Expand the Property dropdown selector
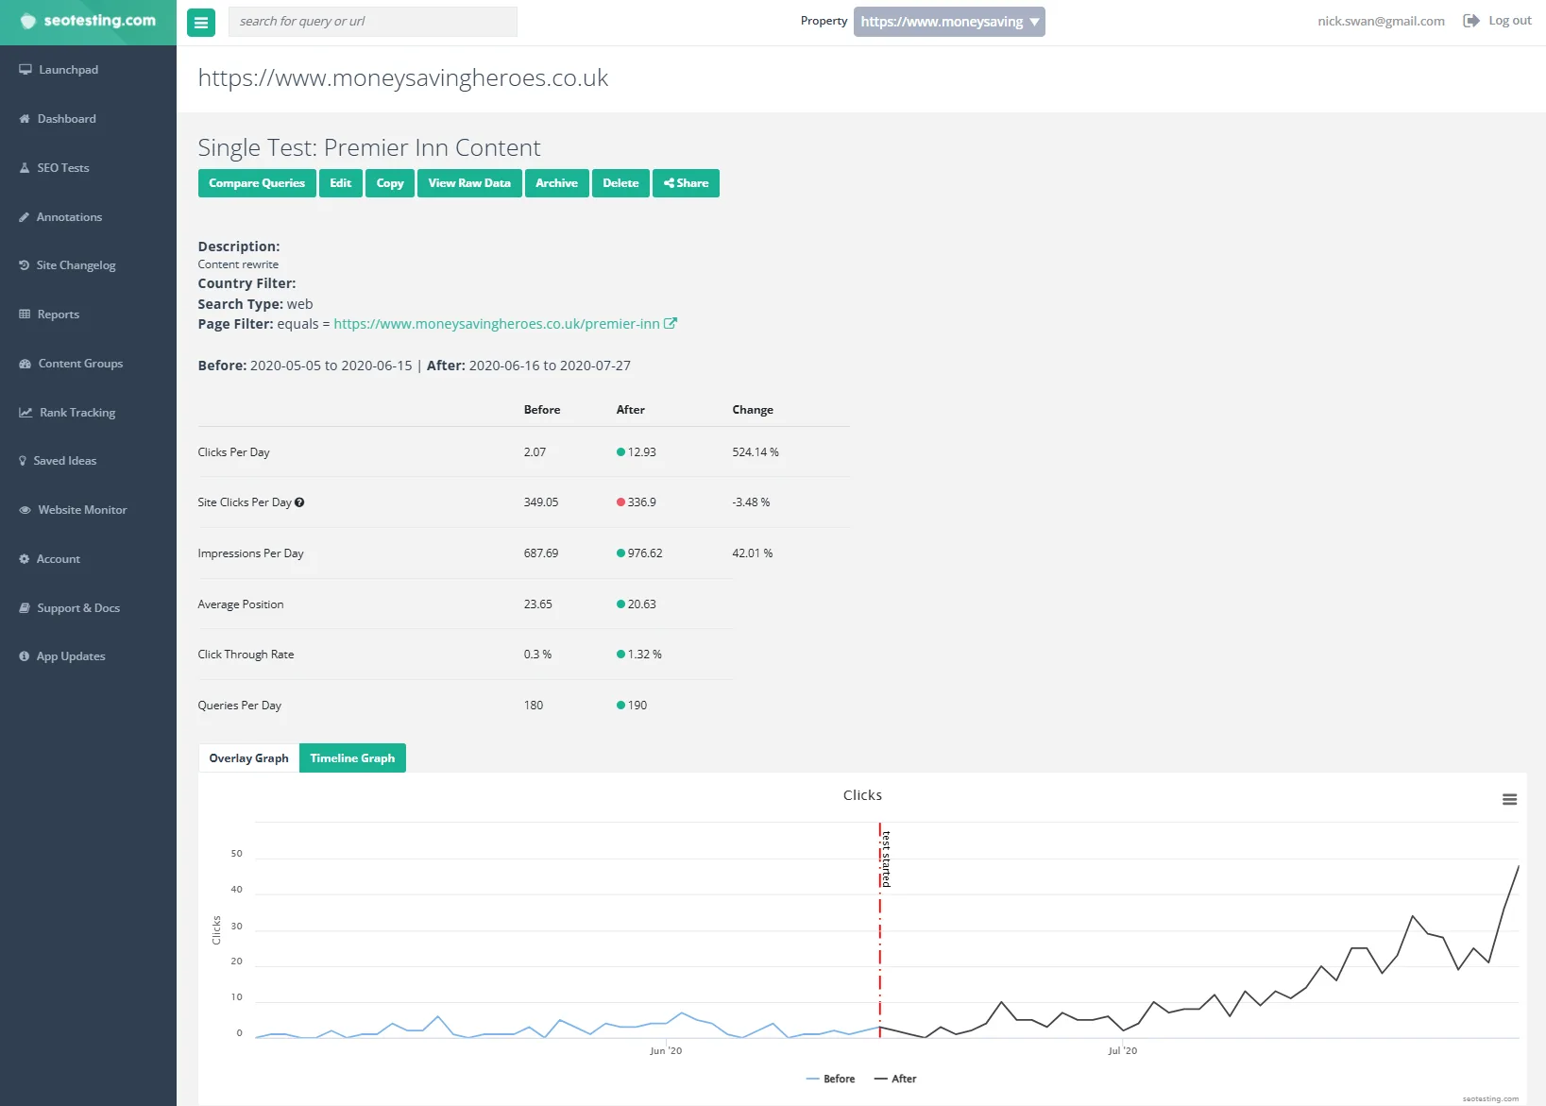This screenshot has height=1106, width=1546. click(948, 22)
